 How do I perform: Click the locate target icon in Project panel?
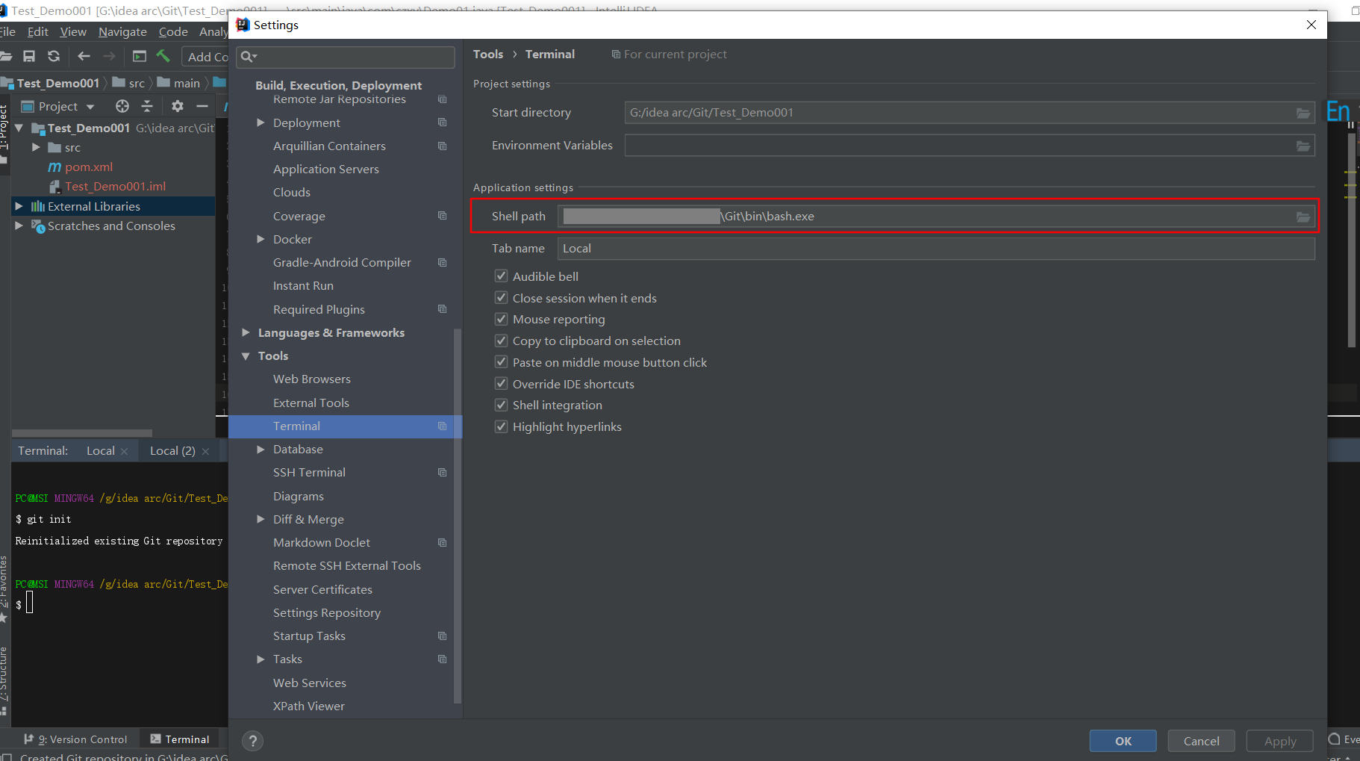(122, 106)
